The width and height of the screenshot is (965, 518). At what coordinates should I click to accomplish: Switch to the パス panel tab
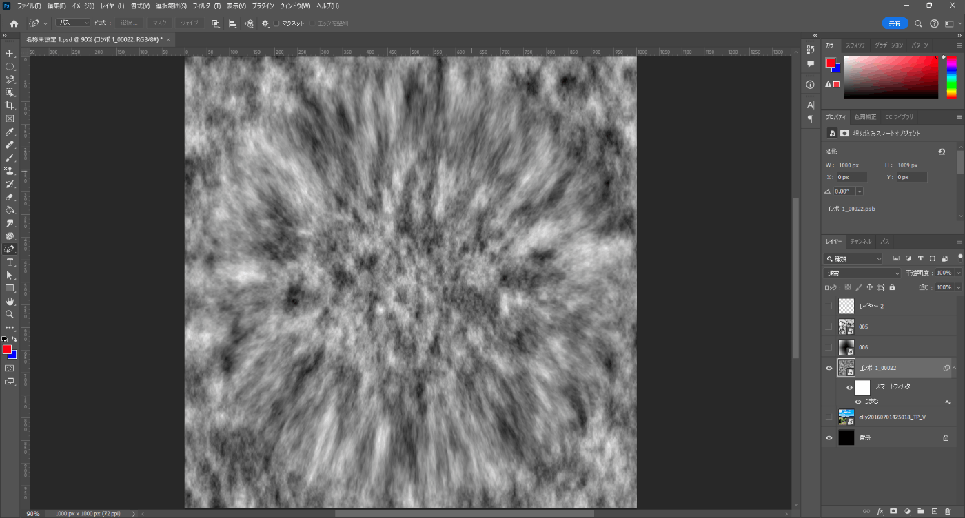(x=884, y=242)
